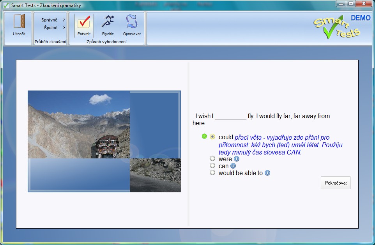Minimize the Smart Tests window
375x245 pixels.
coord(341,4)
